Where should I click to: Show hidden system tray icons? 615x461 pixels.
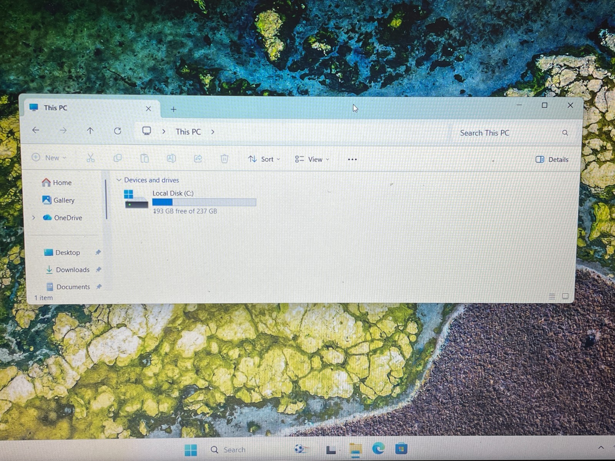(x=601, y=448)
